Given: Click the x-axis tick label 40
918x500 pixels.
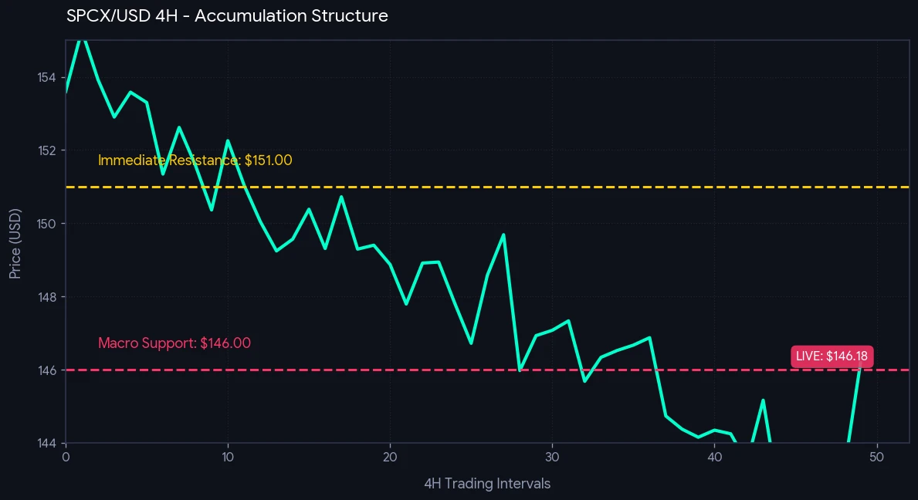Looking at the screenshot, I should (714, 458).
